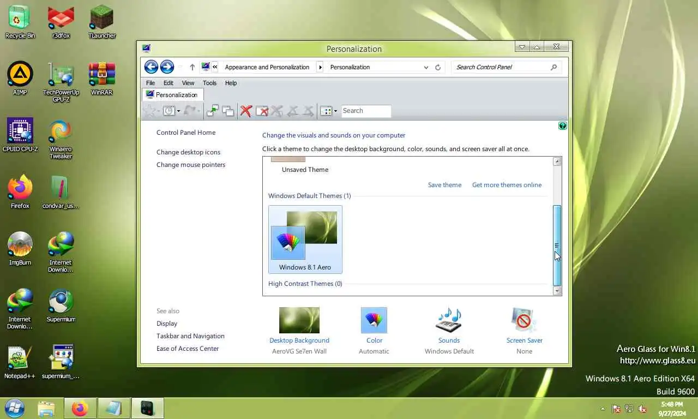Expand the address bar history dropdown
Image resolution: width=698 pixels, height=419 pixels.
[x=426, y=67]
